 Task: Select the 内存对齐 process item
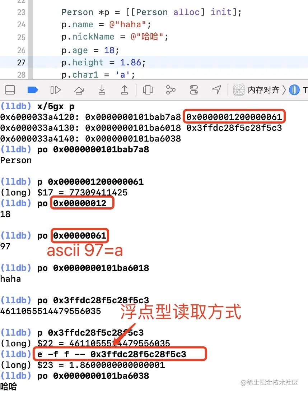[263, 90]
